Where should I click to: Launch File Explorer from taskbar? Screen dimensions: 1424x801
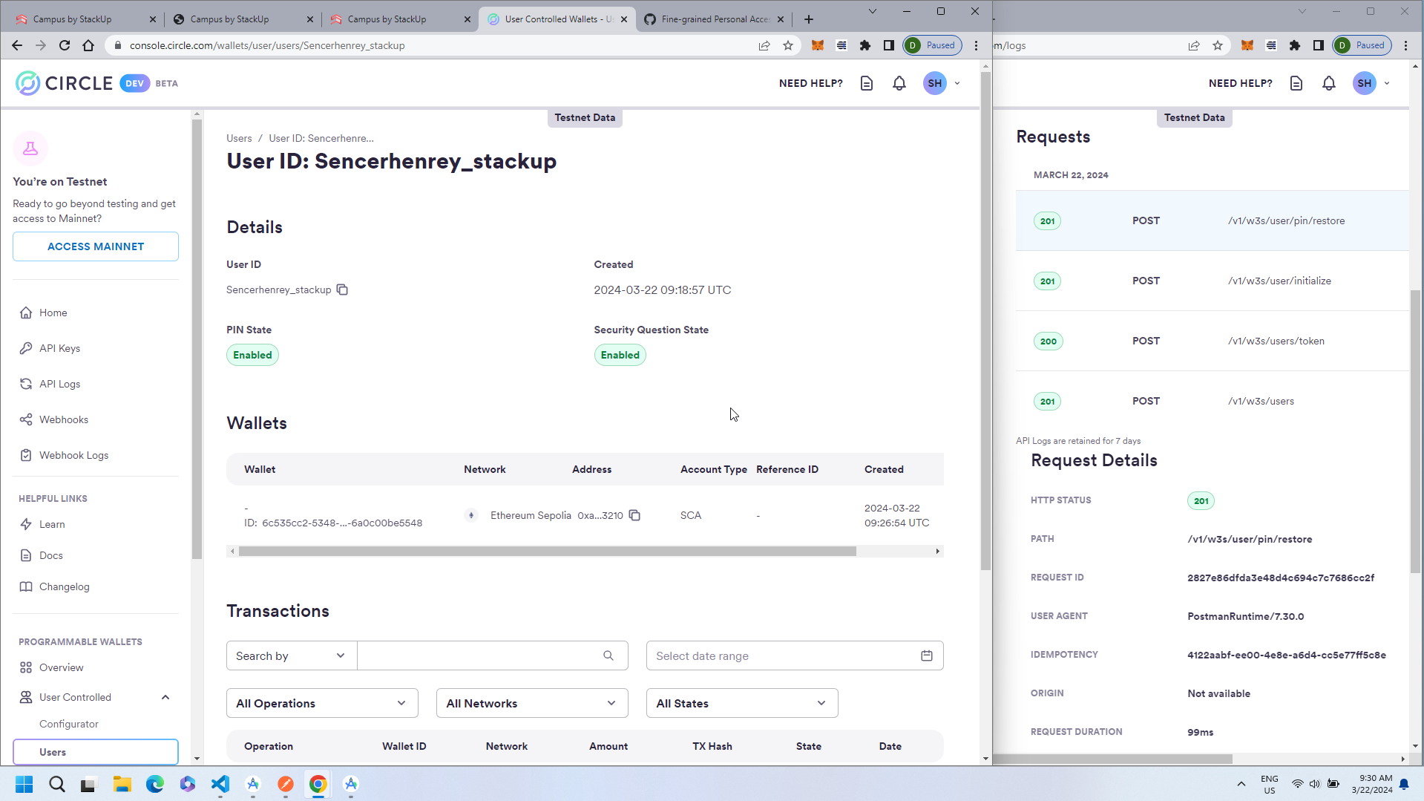tap(122, 784)
